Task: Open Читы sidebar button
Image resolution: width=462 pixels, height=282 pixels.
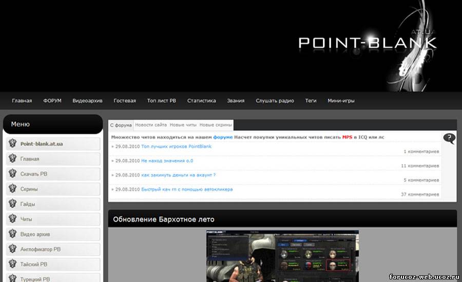Action: 53,219
